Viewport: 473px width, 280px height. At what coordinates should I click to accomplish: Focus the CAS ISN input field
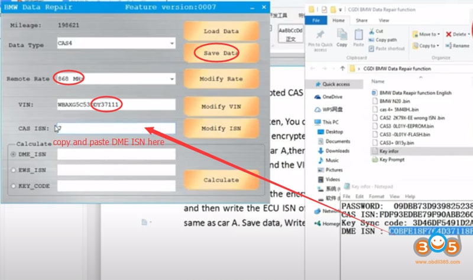tap(116, 128)
